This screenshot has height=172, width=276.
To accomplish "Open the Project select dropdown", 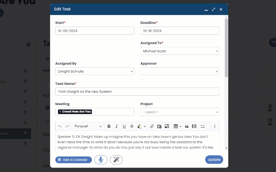I will [x=180, y=112].
